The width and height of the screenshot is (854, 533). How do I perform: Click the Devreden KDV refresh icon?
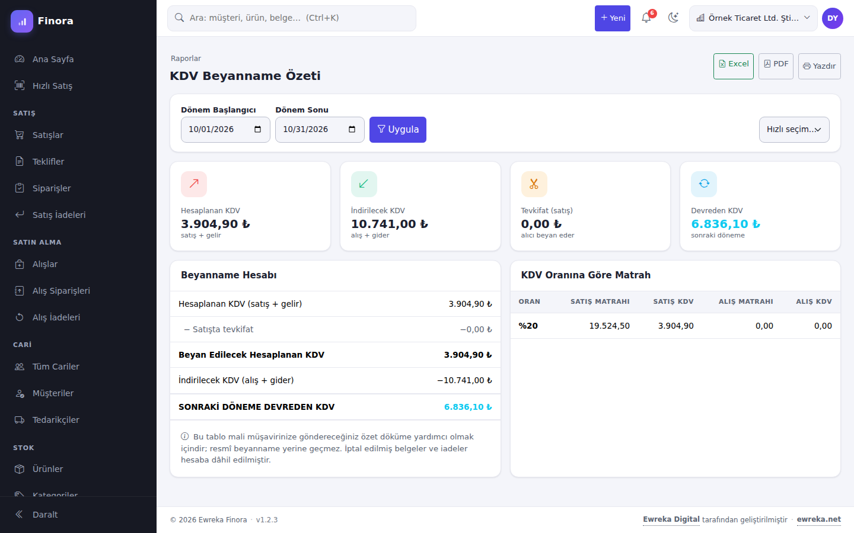pos(704,184)
